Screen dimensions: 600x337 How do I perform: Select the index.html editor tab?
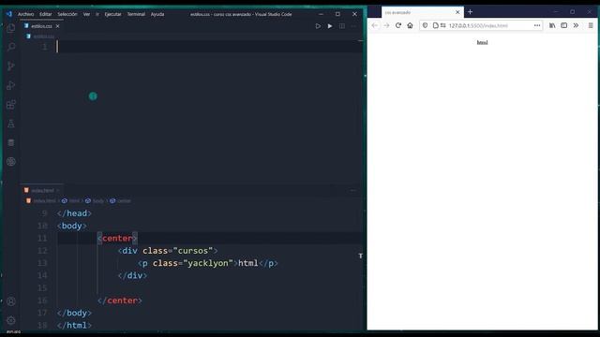coord(42,190)
